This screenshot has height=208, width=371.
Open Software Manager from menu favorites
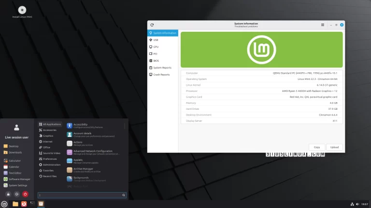(x=18, y=179)
